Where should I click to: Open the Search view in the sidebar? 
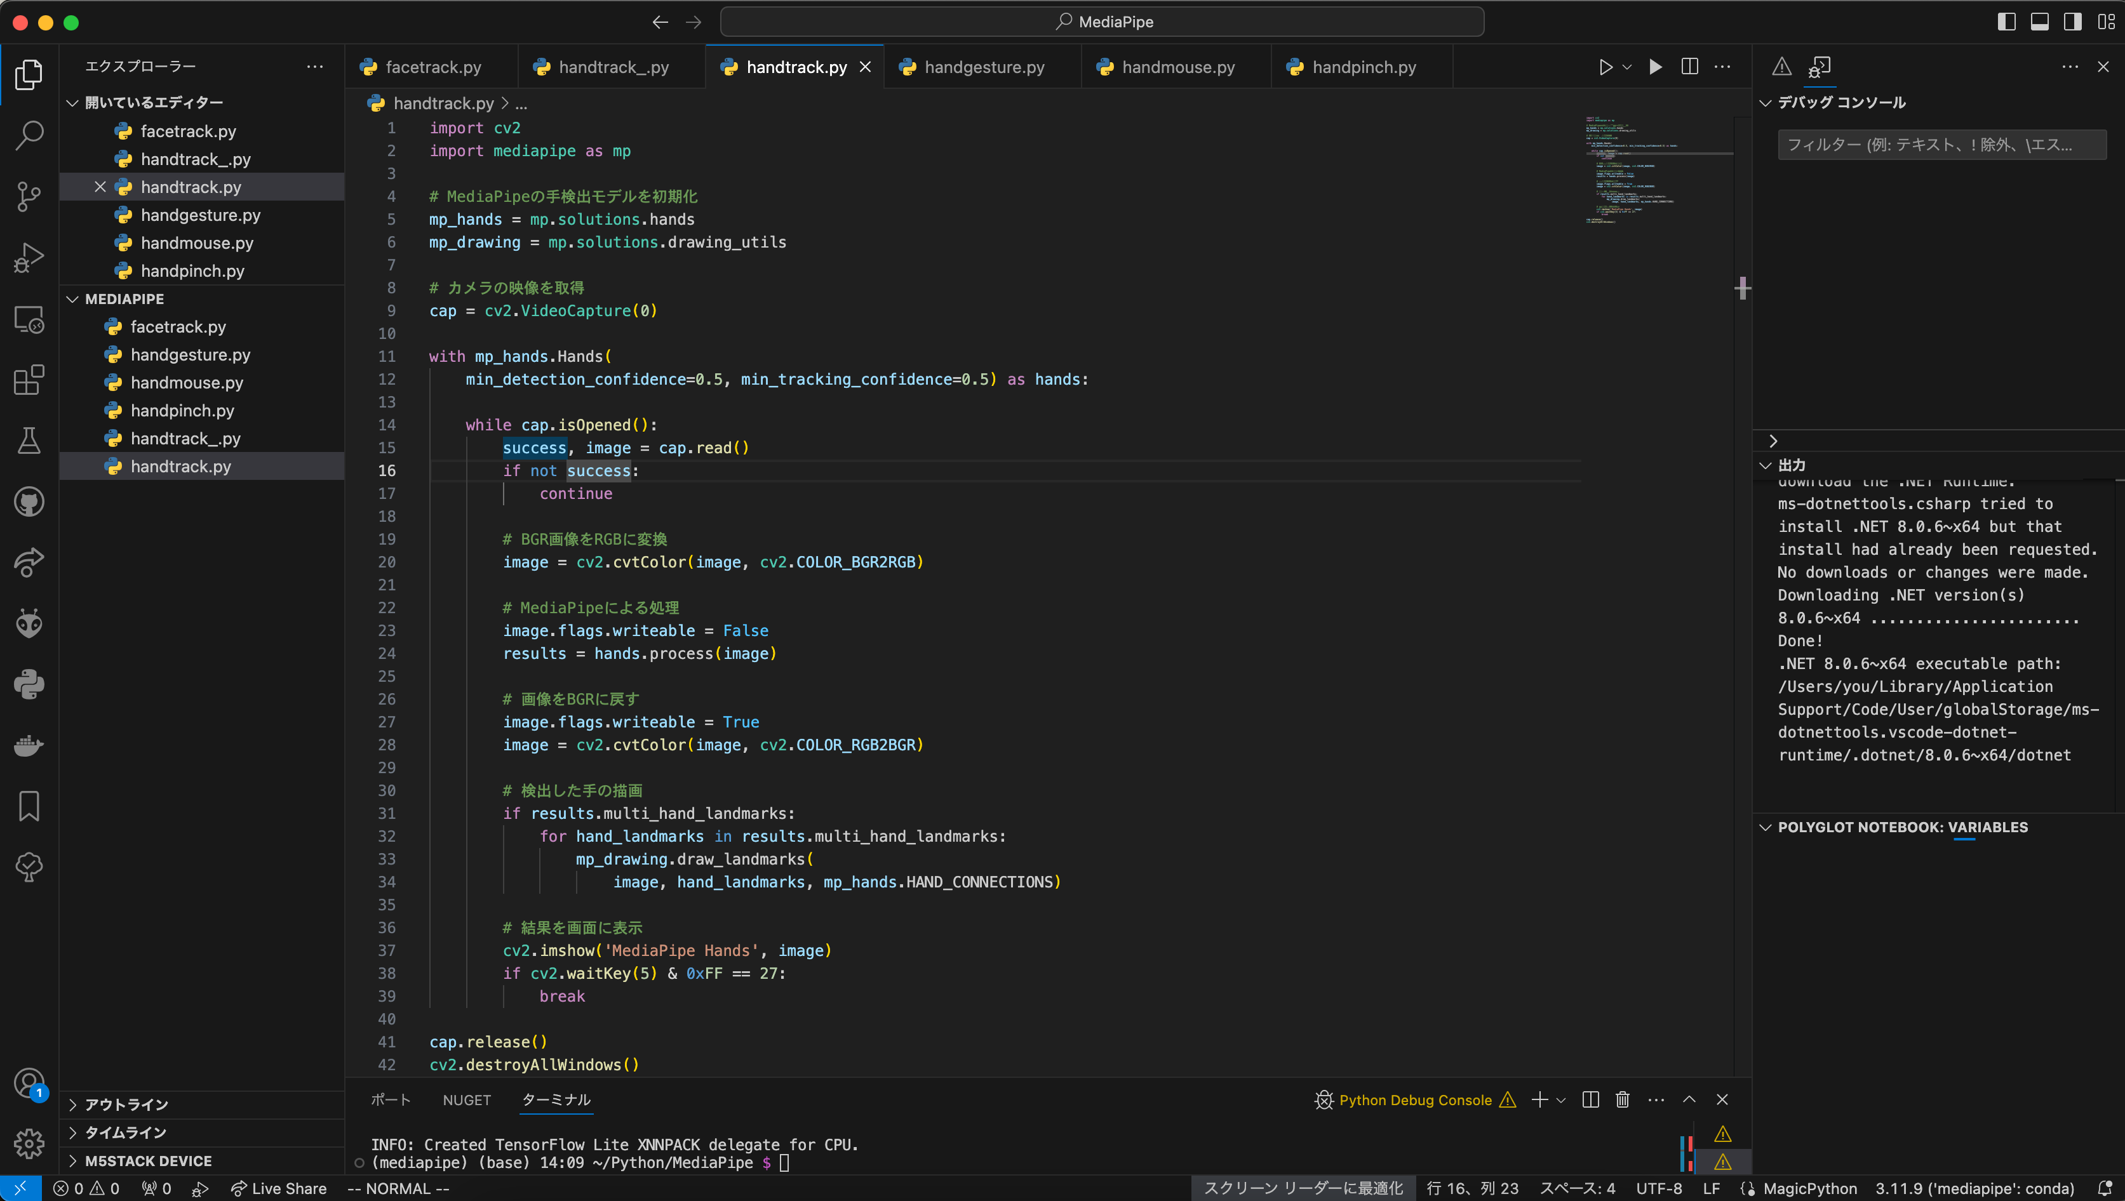[x=30, y=136]
